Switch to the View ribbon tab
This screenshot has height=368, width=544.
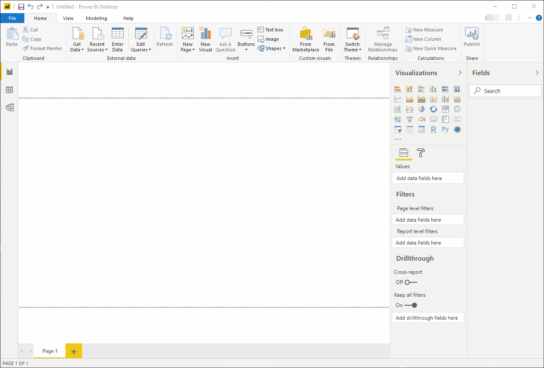click(x=68, y=18)
